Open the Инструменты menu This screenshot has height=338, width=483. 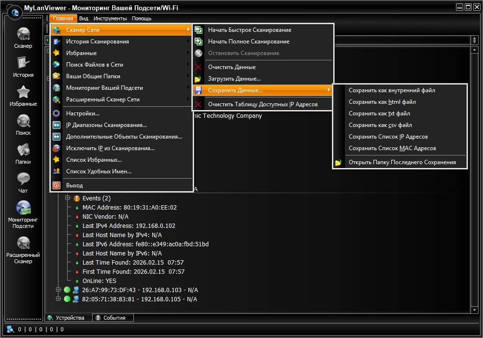(110, 18)
